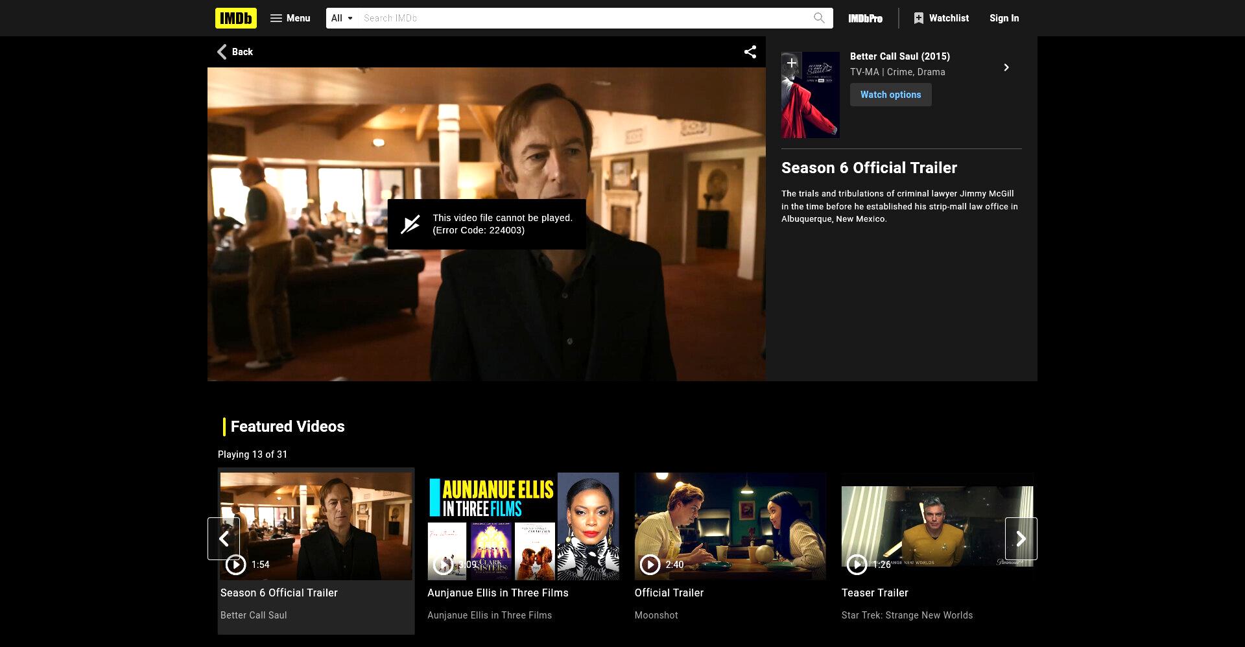Go Back using the back arrow
Screen dimensions: 1245x647
pos(235,52)
